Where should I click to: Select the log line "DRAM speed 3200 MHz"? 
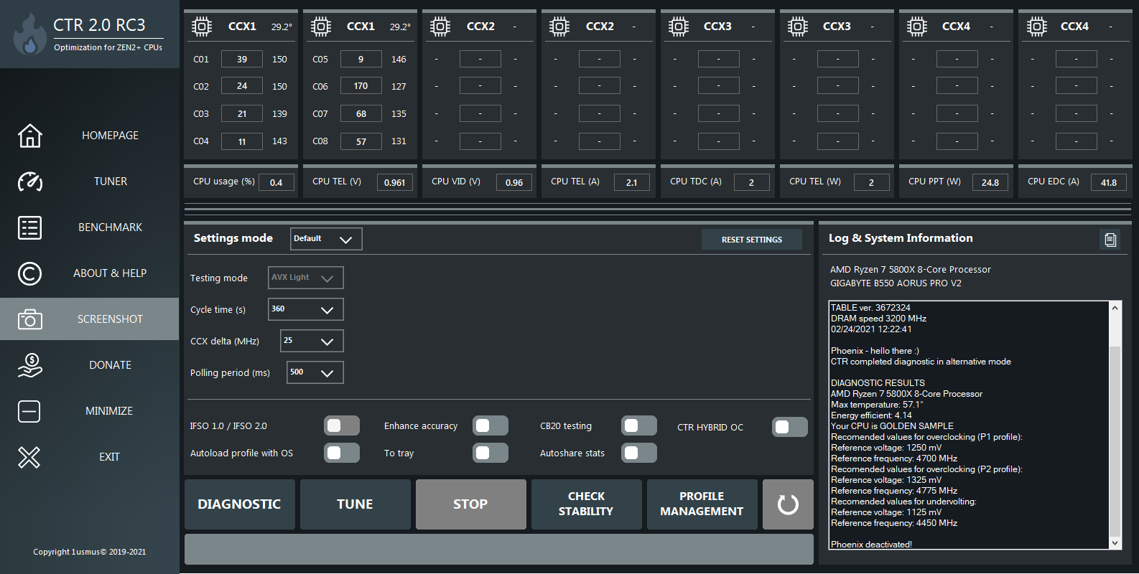[x=878, y=319]
